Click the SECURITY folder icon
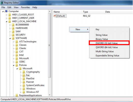Image resolution: width=133 pixels, height=102 pixels. pyautogui.click(x=13, y=35)
